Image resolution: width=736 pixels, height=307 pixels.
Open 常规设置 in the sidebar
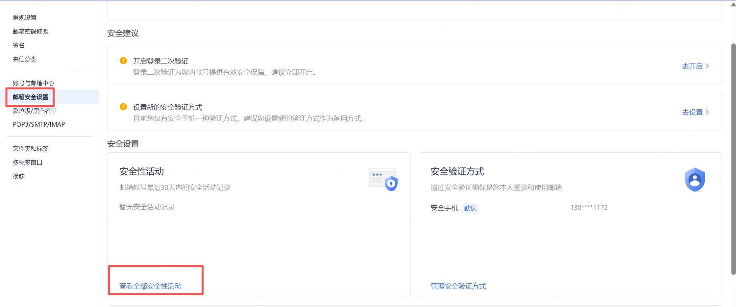click(25, 18)
